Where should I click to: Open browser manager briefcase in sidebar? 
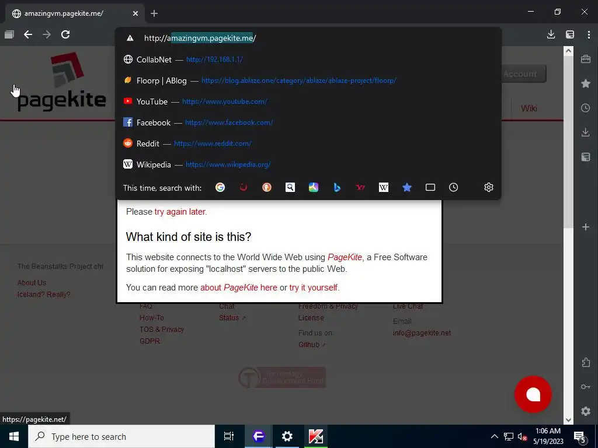(x=586, y=59)
